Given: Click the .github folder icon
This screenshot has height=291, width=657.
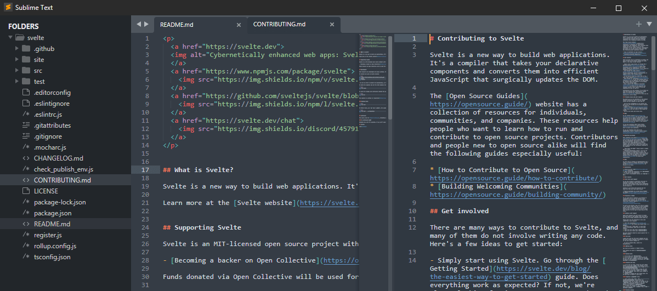Looking at the screenshot, I should tap(26, 48).
